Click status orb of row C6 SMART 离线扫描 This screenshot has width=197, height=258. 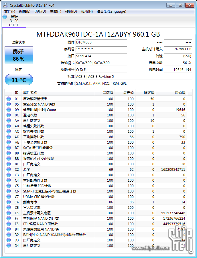click(9, 191)
